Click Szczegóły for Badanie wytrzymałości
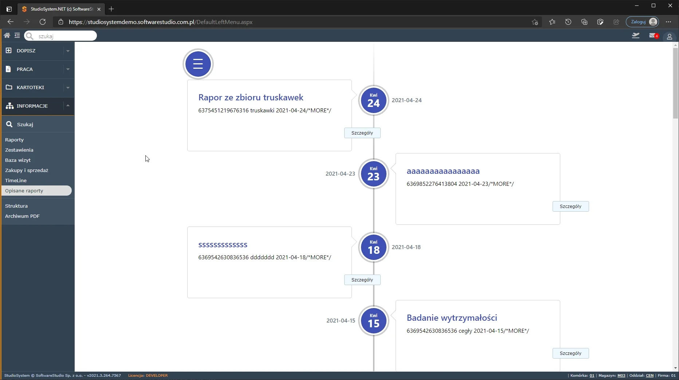Image resolution: width=679 pixels, height=380 pixels. point(570,353)
